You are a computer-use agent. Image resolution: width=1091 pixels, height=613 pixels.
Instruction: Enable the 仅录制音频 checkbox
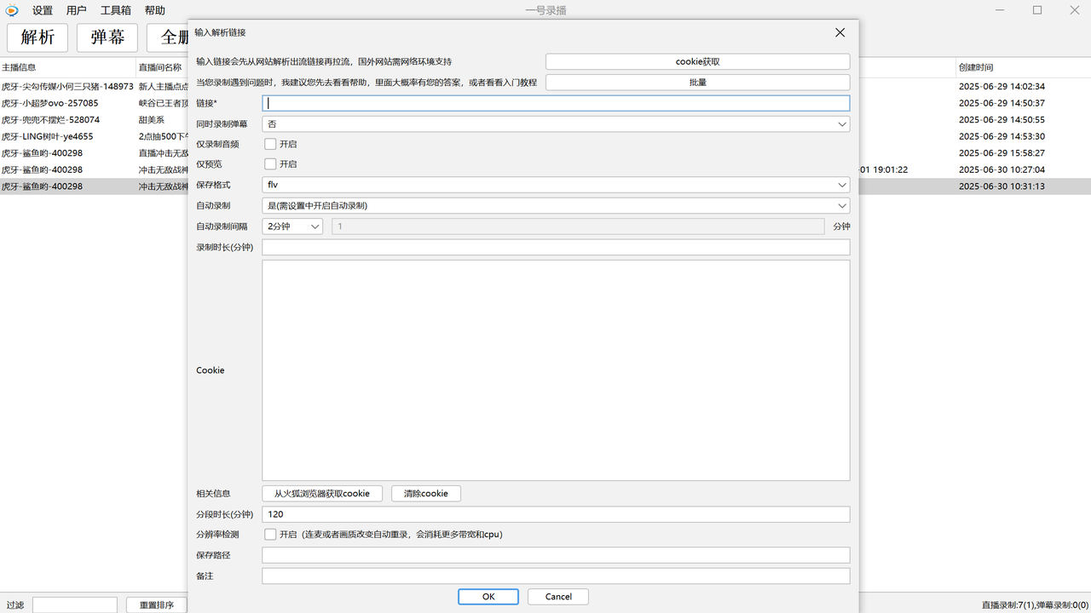pyautogui.click(x=270, y=144)
